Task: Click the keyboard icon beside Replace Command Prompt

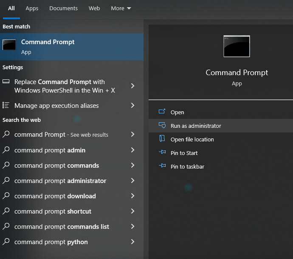Action: 6,82
